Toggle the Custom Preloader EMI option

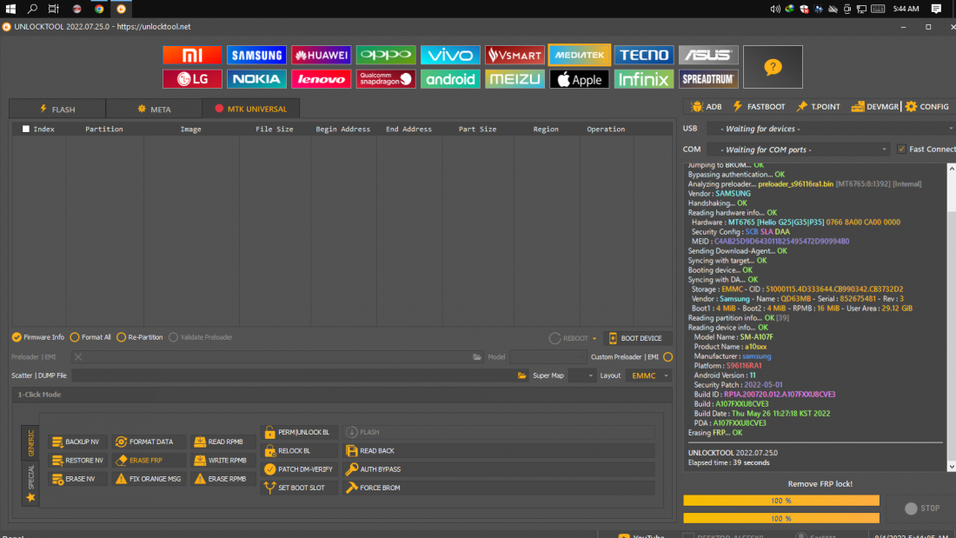pyautogui.click(x=668, y=357)
